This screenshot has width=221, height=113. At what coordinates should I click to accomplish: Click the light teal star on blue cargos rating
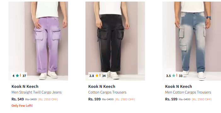tap(174, 76)
